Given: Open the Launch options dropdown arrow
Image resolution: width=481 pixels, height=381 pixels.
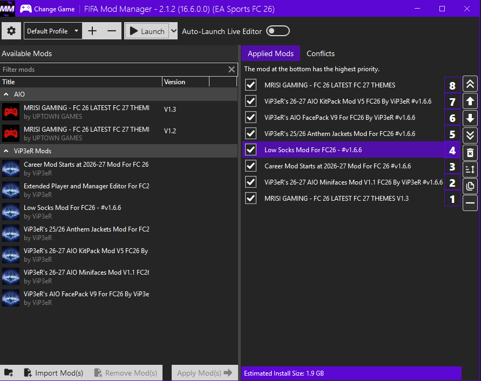Looking at the screenshot, I should (x=174, y=31).
